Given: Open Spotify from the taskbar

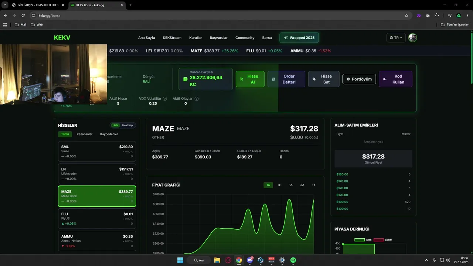Looking at the screenshot, I should point(293,260).
